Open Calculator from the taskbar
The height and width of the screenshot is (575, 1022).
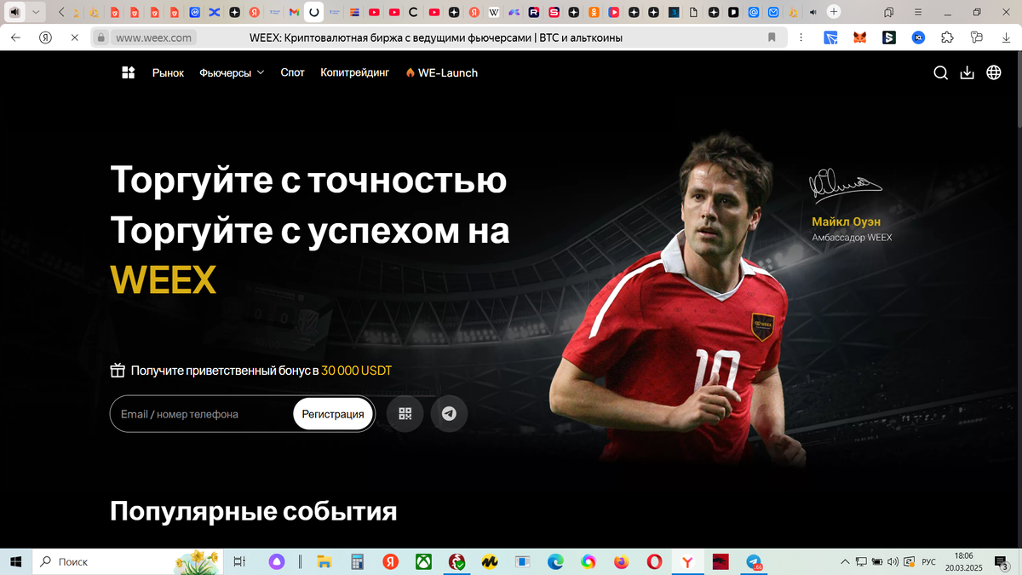[357, 561]
